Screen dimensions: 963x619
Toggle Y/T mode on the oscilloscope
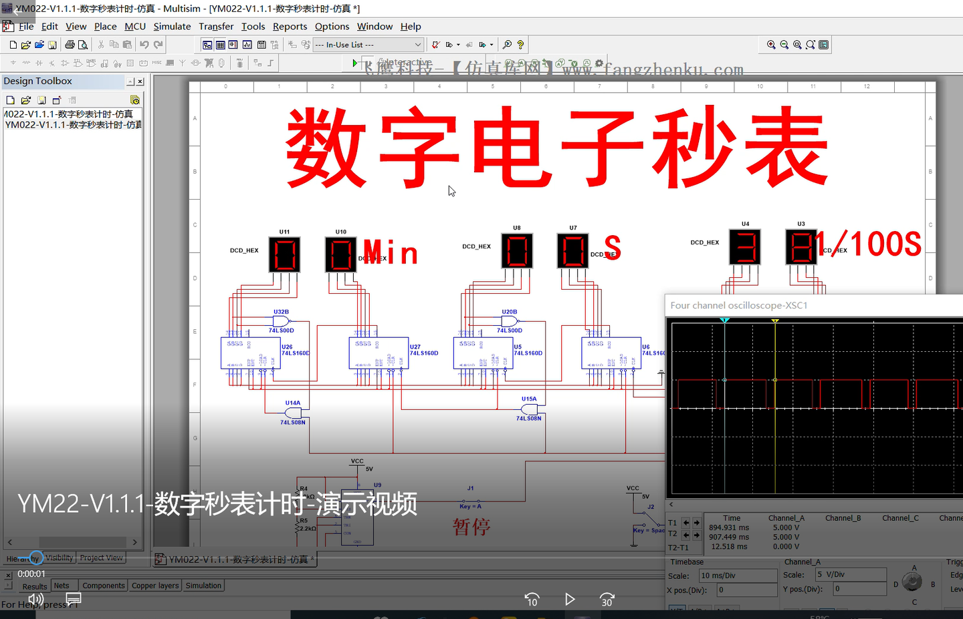677,610
